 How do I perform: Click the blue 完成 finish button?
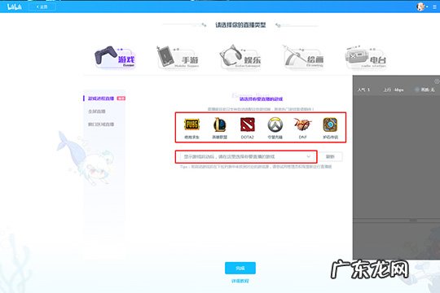[x=240, y=268]
